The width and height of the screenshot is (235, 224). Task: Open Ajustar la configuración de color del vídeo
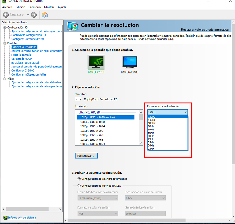(x=36, y=82)
